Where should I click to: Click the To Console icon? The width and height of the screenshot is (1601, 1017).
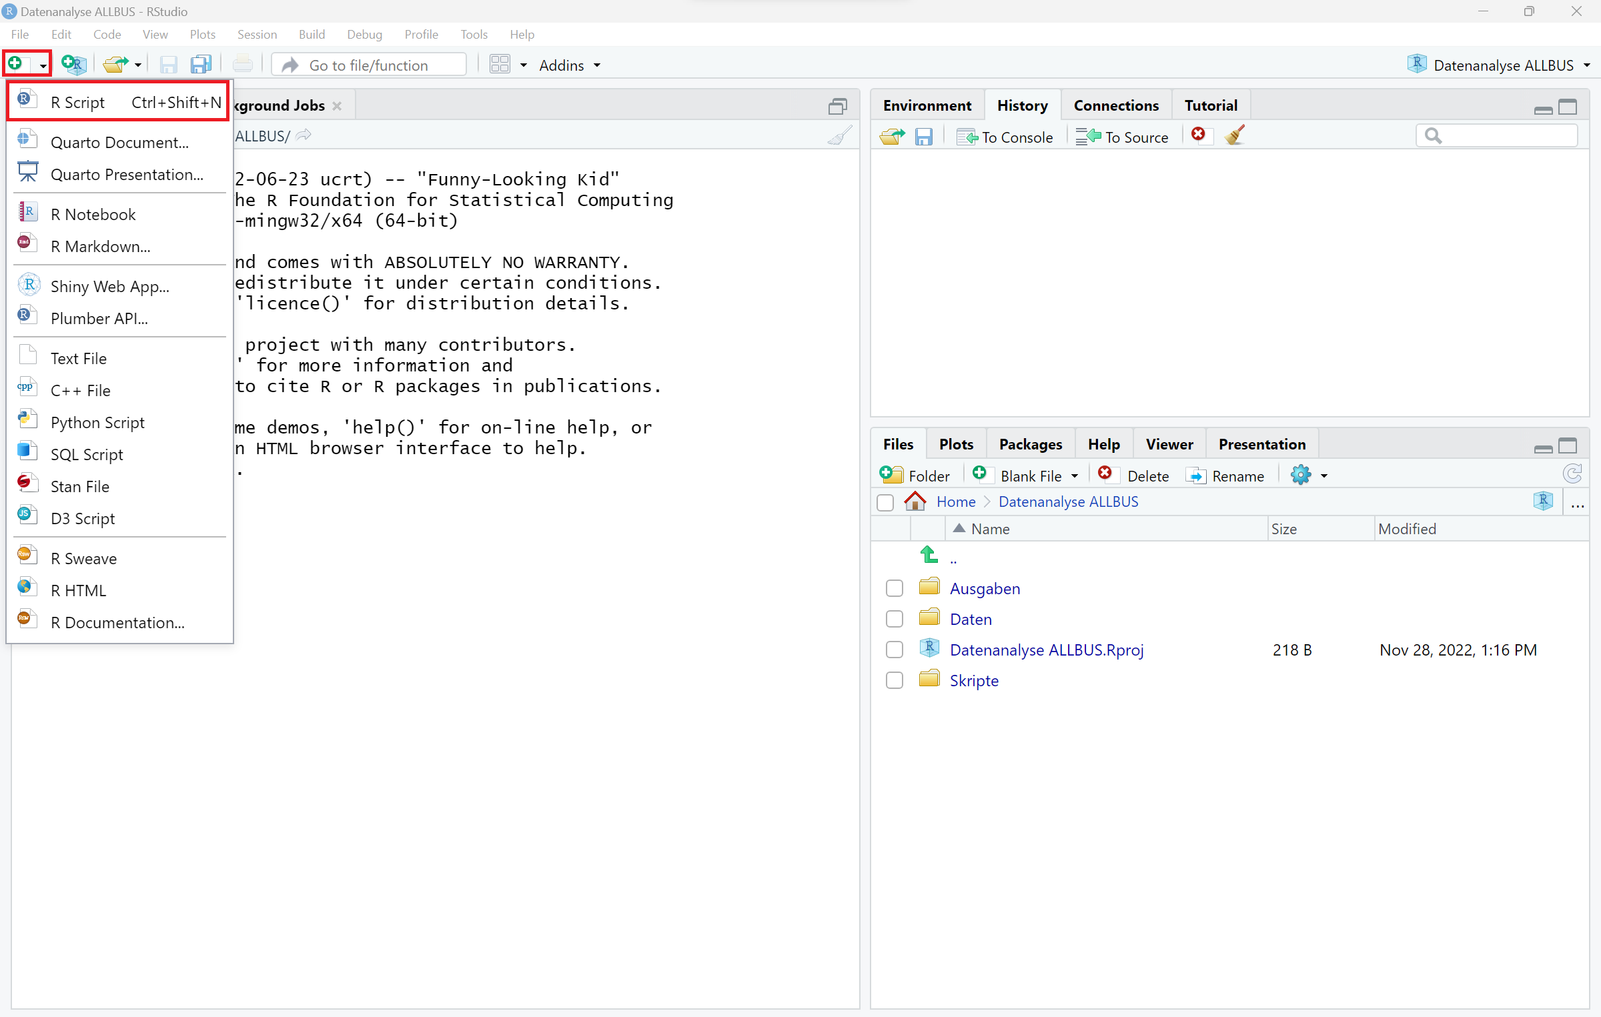click(x=1005, y=137)
